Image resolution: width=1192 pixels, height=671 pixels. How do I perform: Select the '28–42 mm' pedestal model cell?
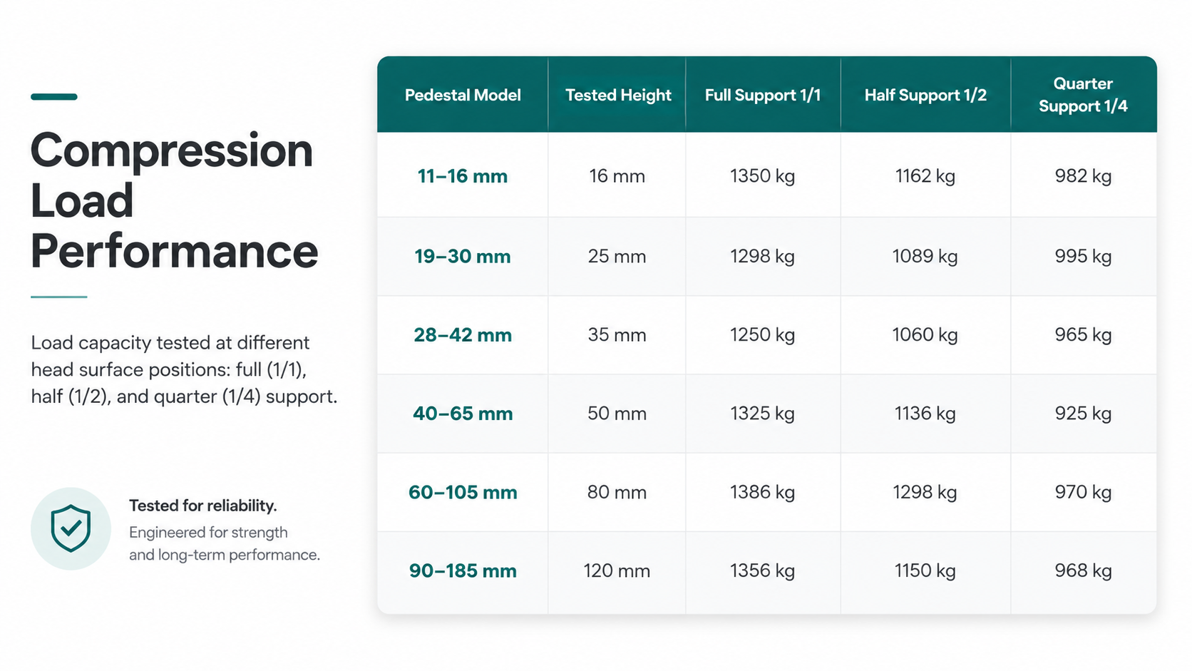463,335
